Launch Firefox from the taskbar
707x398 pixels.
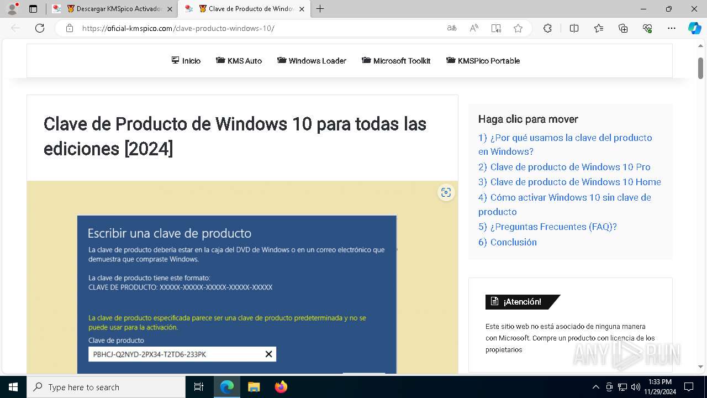[x=281, y=387]
